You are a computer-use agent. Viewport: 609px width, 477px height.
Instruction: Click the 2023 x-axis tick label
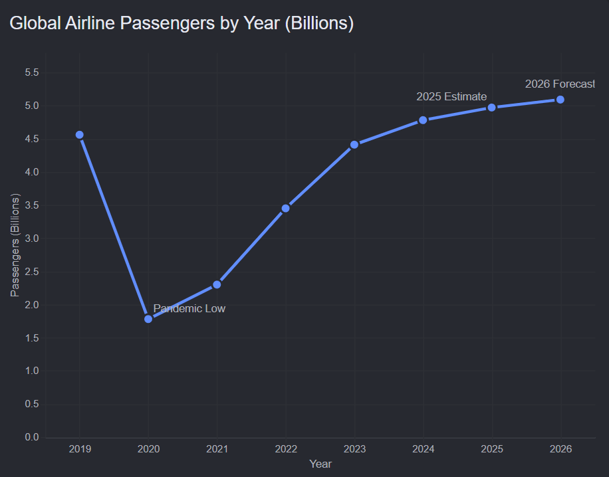pos(354,449)
